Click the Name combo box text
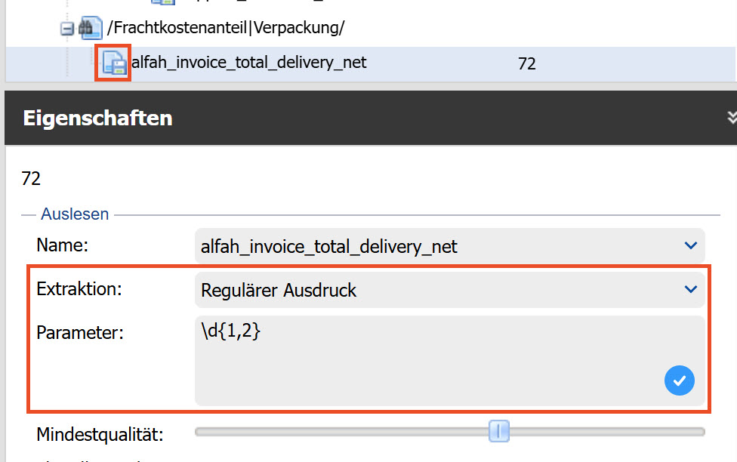Image resolution: width=737 pixels, height=462 pixels. 329,247
